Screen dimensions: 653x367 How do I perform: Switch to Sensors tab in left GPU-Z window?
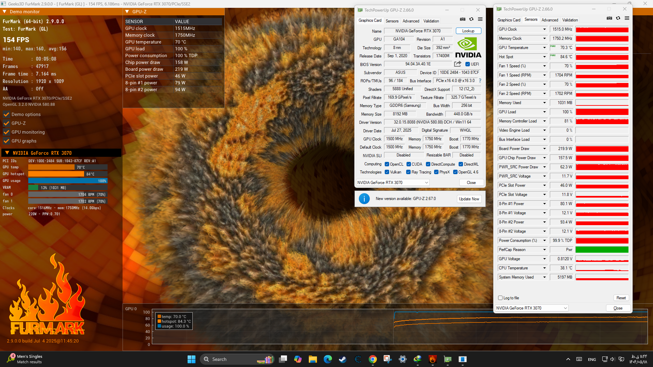[x=392, y=21]
